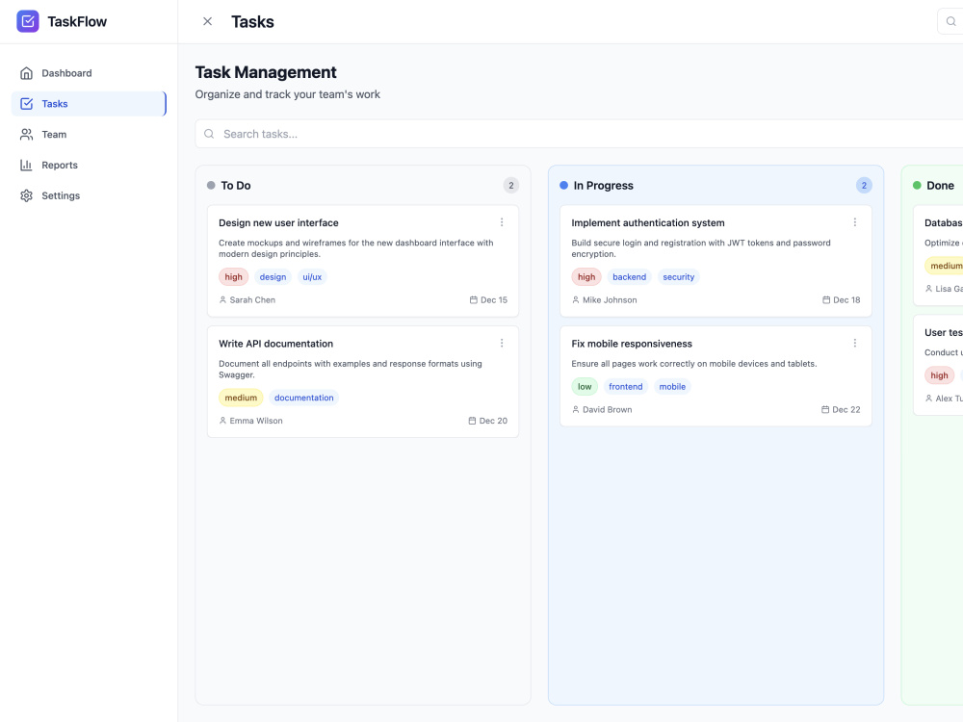Open options menu for Implement authentication system
The height and width of the screenshot is (722, 963).
[855, 222]
